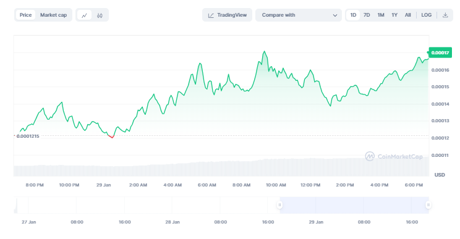This screenshot has width=460, height=239.
Task: Switch to the line chart view icon
Action: [x=85, y=15]
